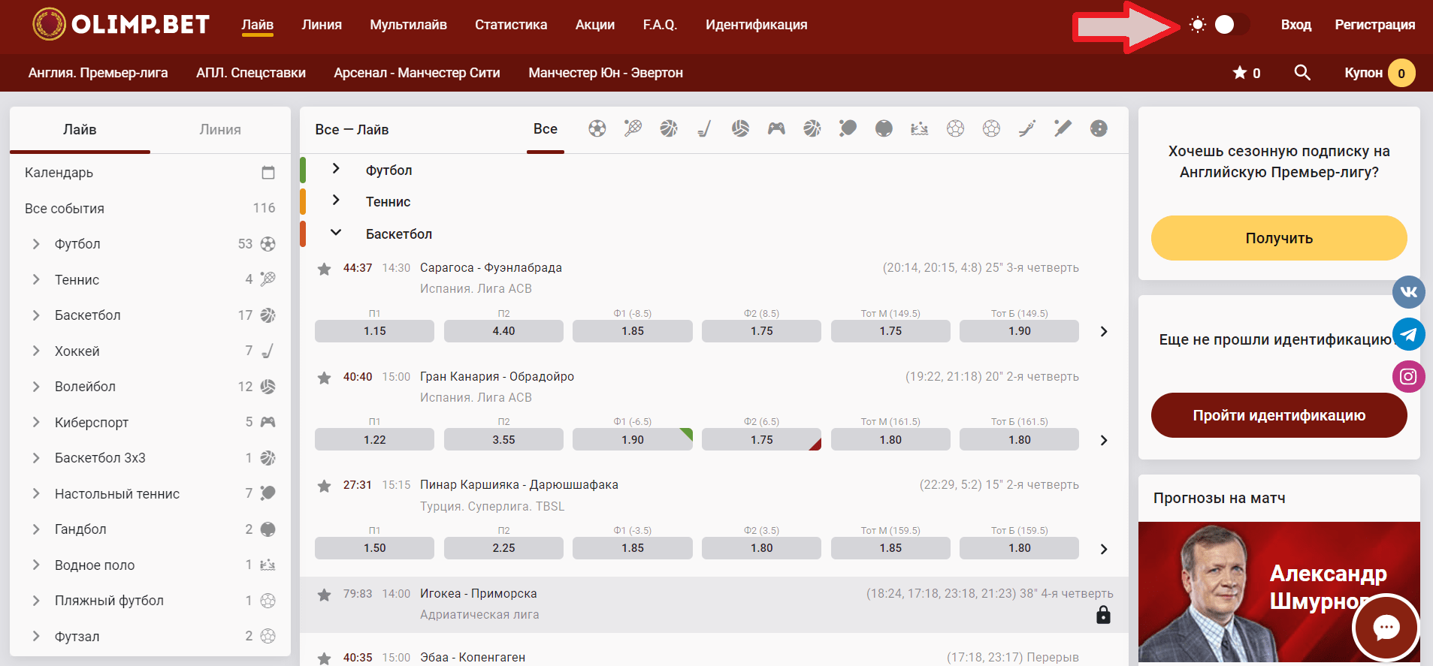Filter live events by esports gamepad icon
The width and height of the screenshot is (1433, 666).
(x=776, y=128)
